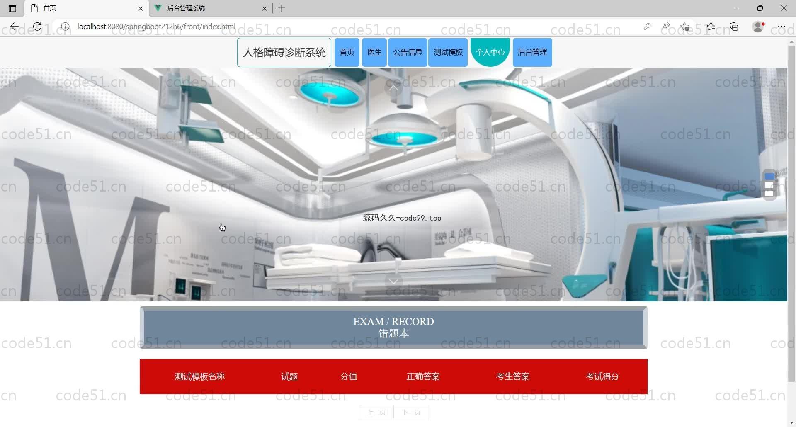Click the browser back arrow icon

click(15, 27)
